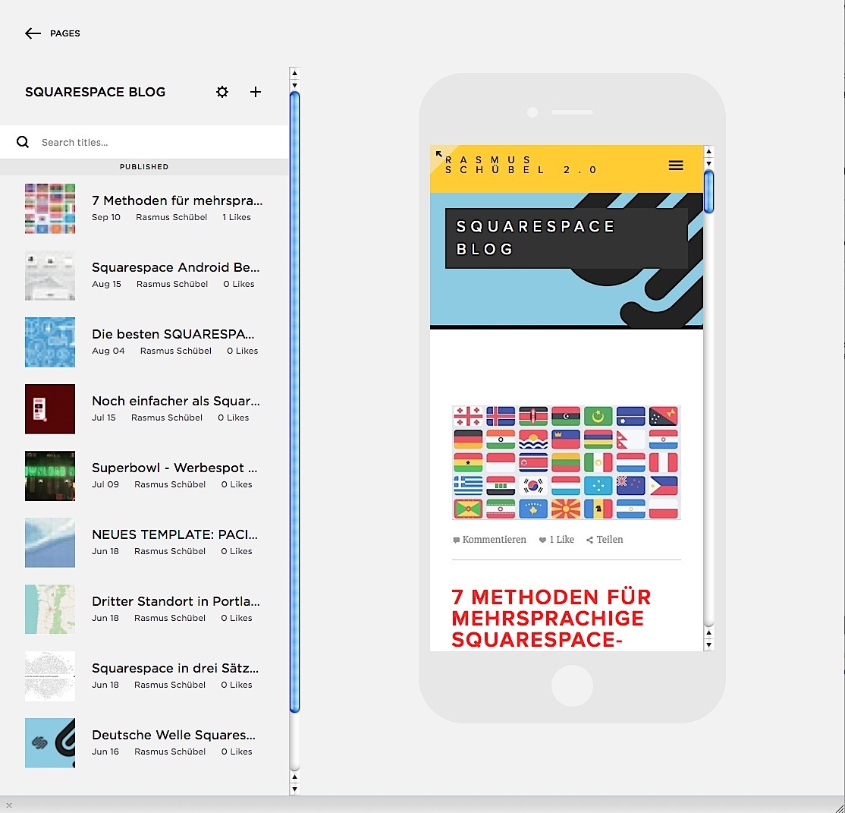This screenshot has width=845, height=813.
Task: Click the expand arrow in preview corner
Action: click(438, 154)
